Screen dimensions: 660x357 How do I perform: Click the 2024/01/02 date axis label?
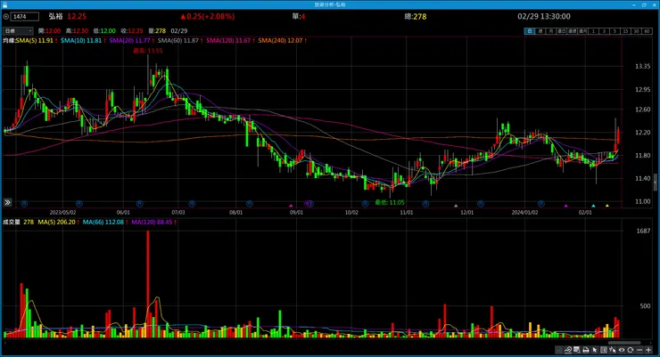[x=524, y=213]
